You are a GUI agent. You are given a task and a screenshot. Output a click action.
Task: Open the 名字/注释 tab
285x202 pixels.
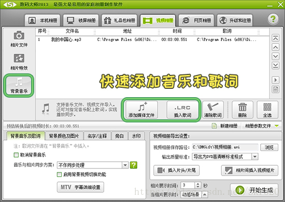[x=97, y=136]
